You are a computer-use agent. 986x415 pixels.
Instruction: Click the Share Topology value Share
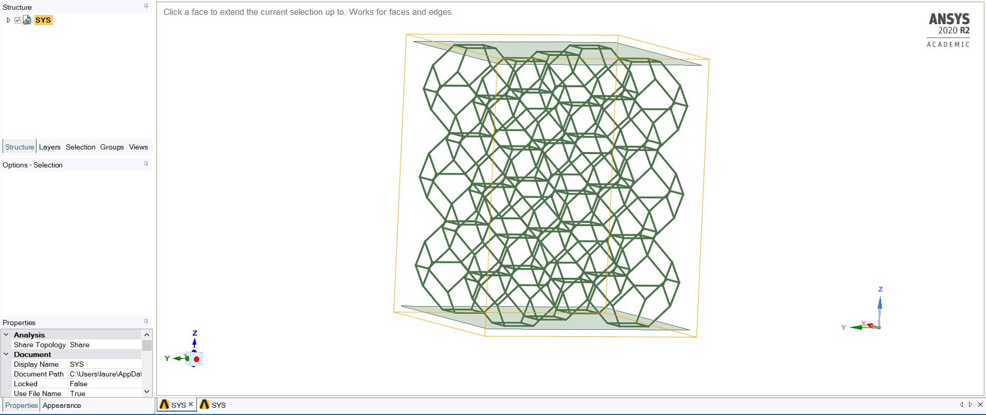point(105,345)
